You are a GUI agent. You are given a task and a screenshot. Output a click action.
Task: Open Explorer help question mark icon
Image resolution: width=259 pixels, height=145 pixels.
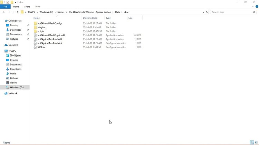(257, 7)
